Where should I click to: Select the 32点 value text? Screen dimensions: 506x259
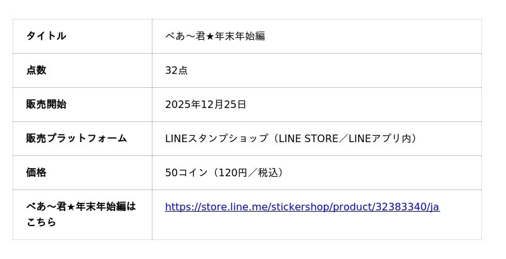click(x=176, y=70)
